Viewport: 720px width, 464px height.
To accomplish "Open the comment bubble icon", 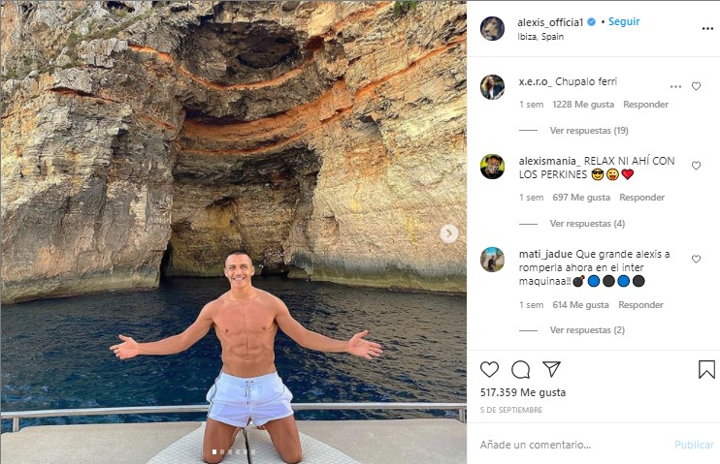I will pyautogui.click(x=521, y=369).
